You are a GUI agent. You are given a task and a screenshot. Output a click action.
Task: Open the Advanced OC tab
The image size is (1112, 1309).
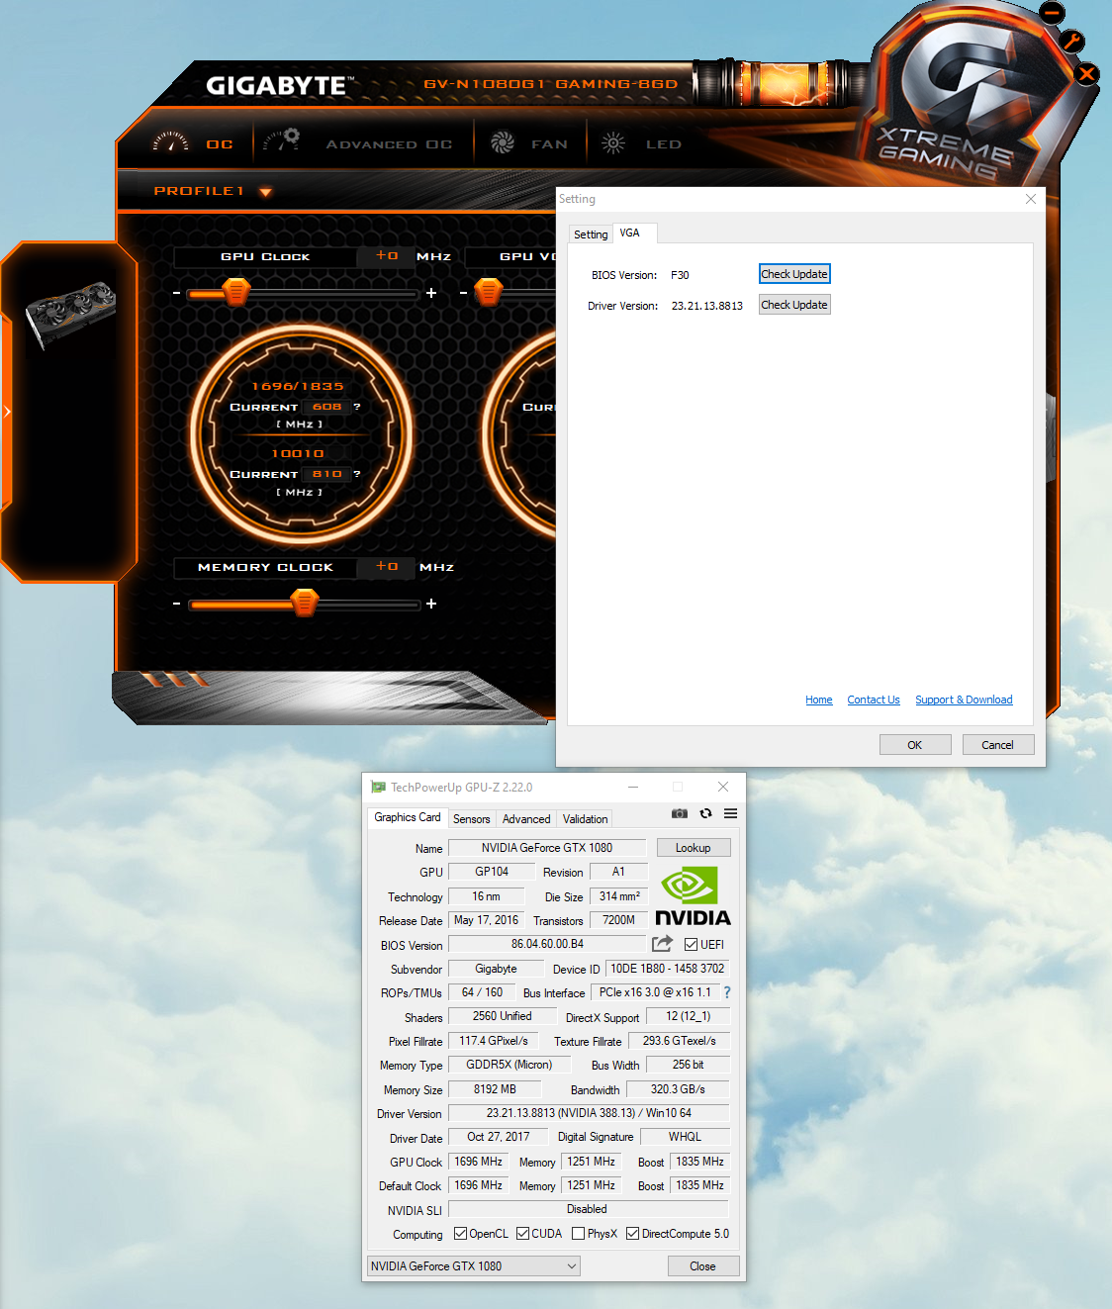click(x=358, y=143)
